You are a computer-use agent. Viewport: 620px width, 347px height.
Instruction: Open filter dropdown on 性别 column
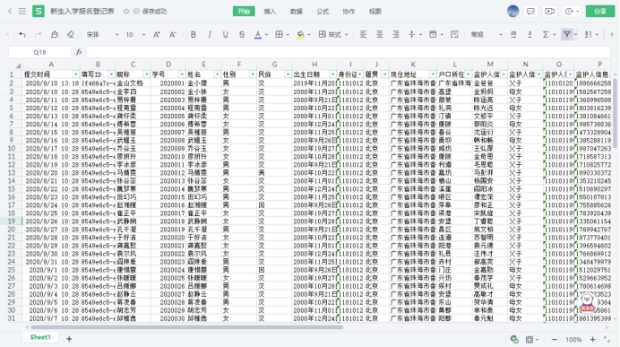pos(253,74)
